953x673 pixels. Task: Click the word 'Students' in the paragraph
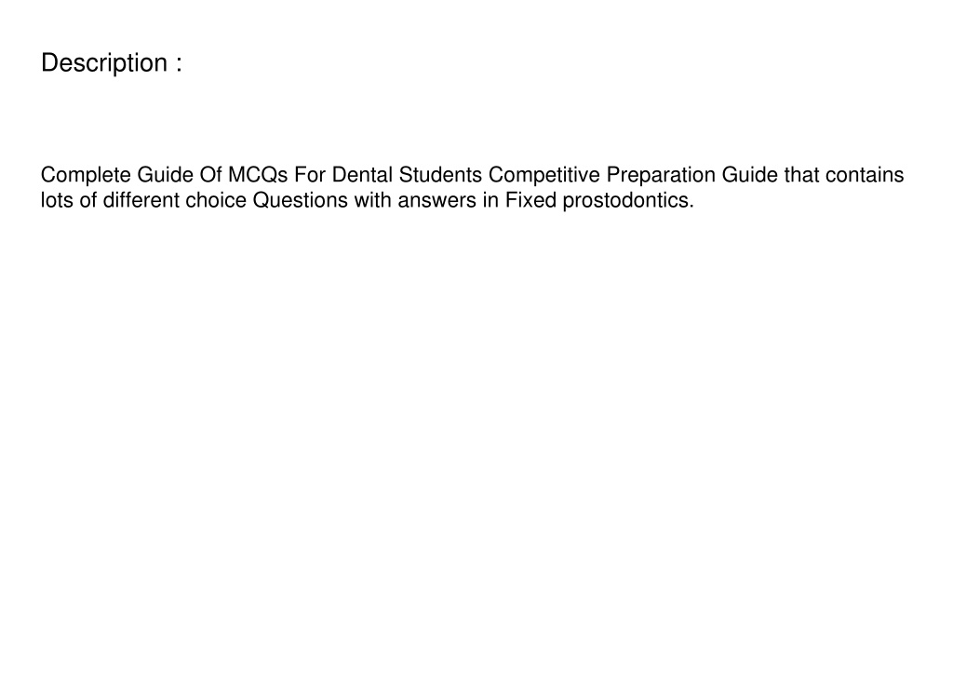[440, 175]
